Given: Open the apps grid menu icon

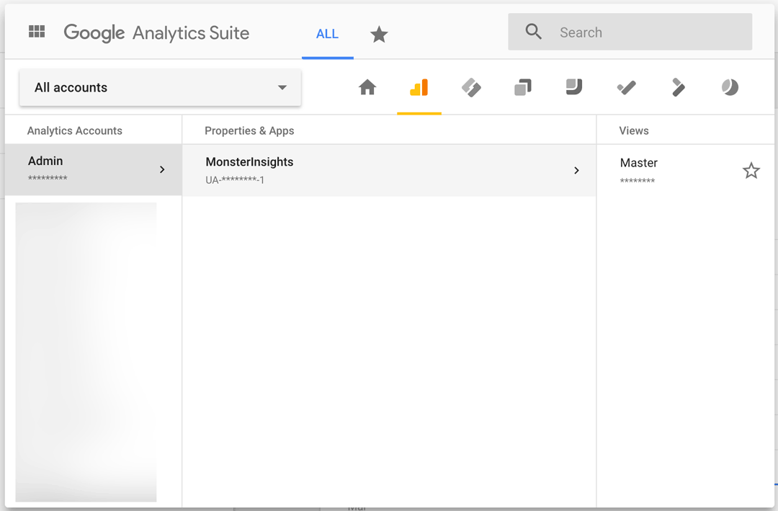Looking at the screenshot, I should [x=37, y=32].
